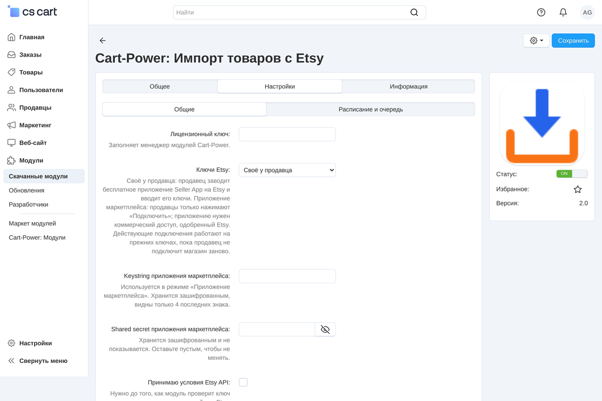The image size is (602, 401).
Task: Toggle the module status ON switch
Action: pyautogui.click(x=572, y=173)
